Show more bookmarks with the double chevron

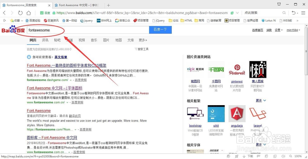coord(298,20)
